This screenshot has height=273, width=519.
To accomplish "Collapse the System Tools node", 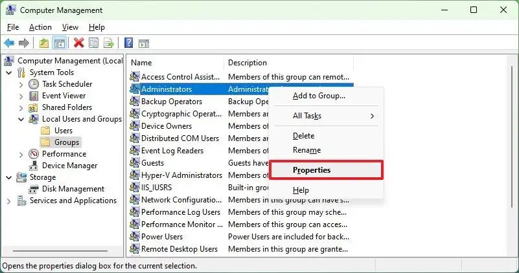I will pos(9,72).
